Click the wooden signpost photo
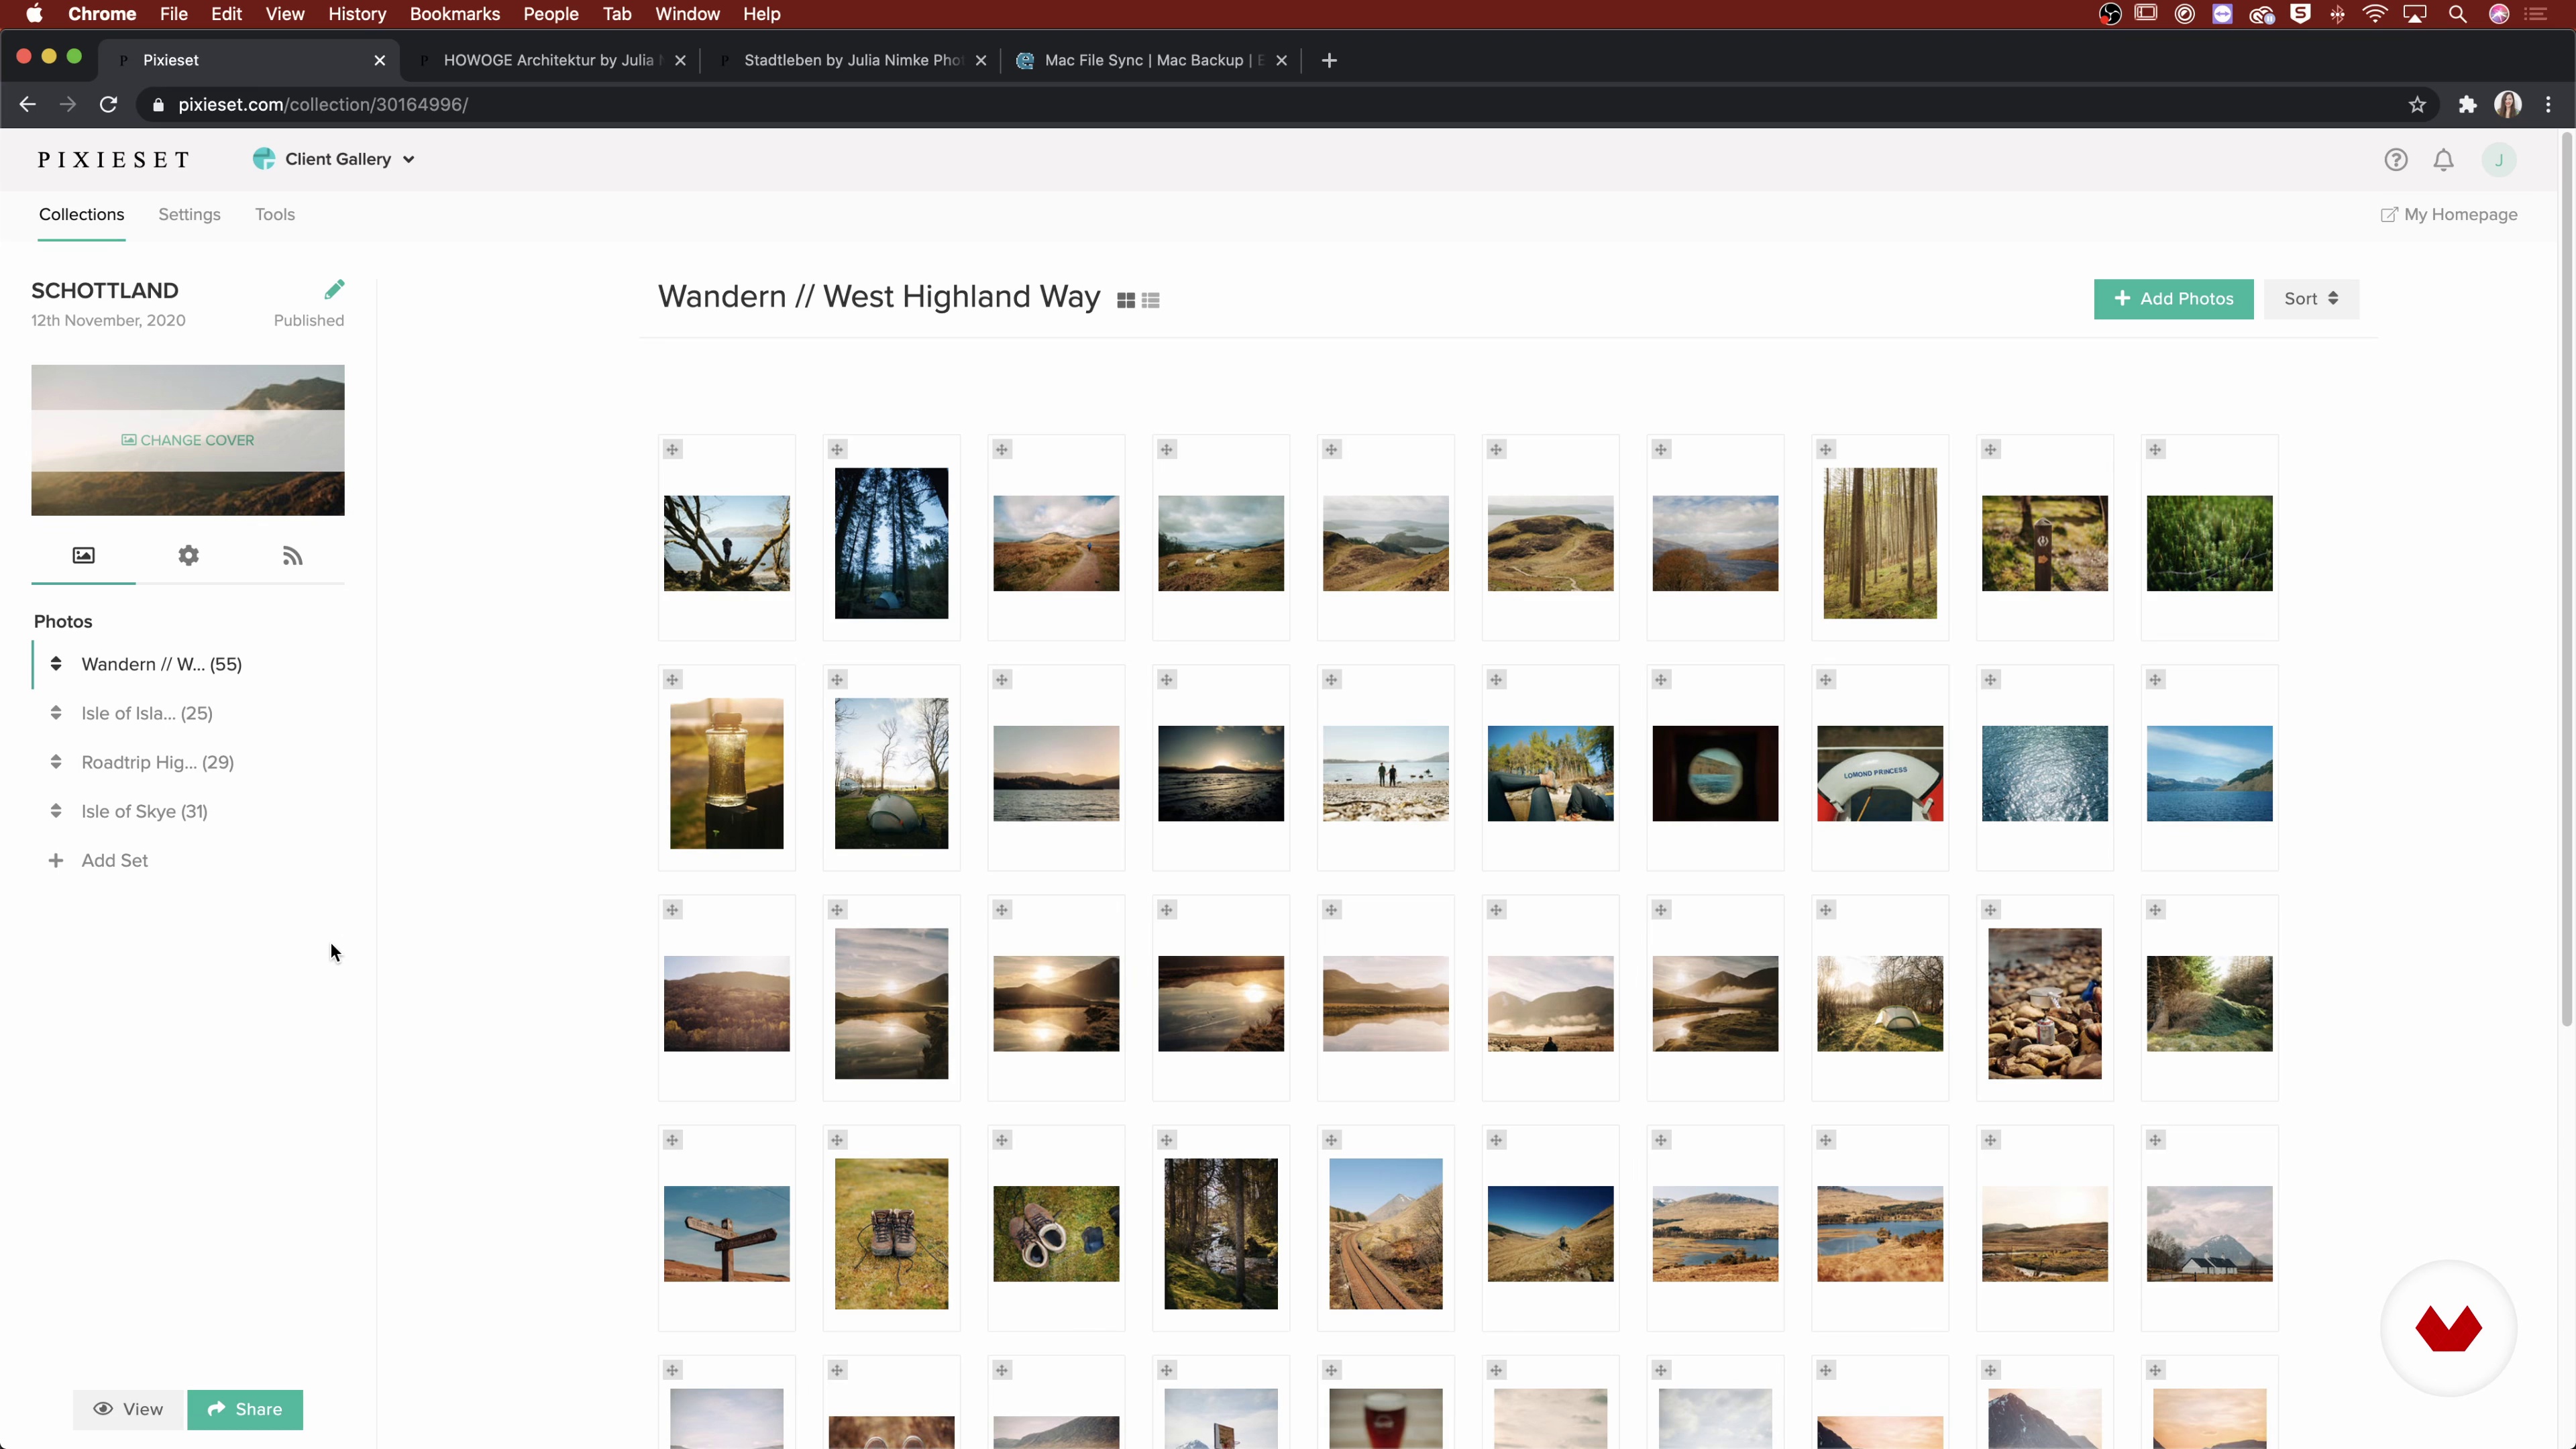This screenshot has width=2576, height=1449. [x=727, y=1234]
